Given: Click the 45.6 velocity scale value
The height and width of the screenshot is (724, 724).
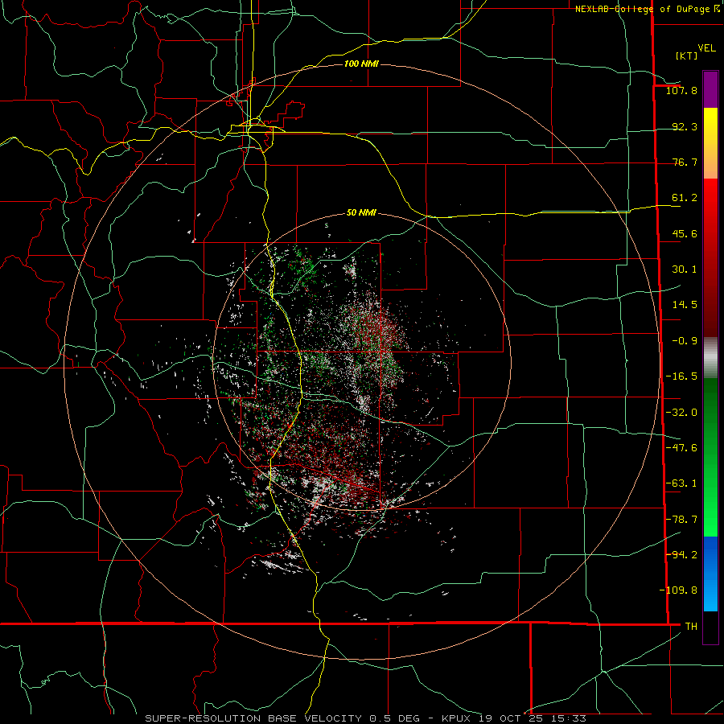Looking at the screenshot, I should [x=685, y=233].
